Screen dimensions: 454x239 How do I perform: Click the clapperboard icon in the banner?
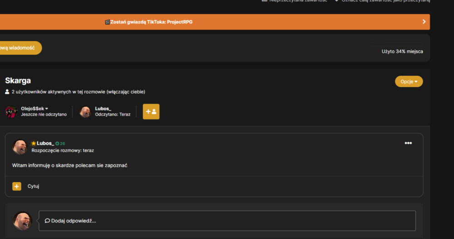pos(107,22)
